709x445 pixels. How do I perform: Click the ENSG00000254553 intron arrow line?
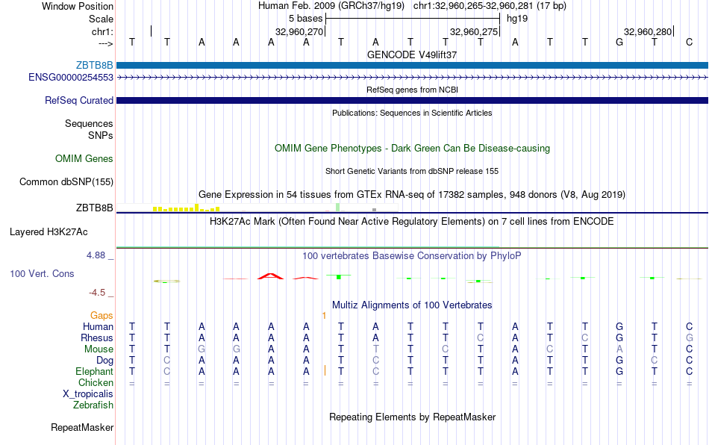tap(412, 78)
